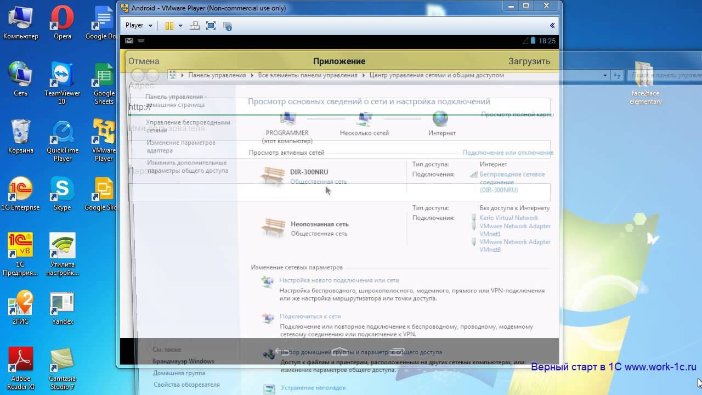Click the Kerio Virtual Network link
This screenshot has height=395, width=702.
coord(508,218)
